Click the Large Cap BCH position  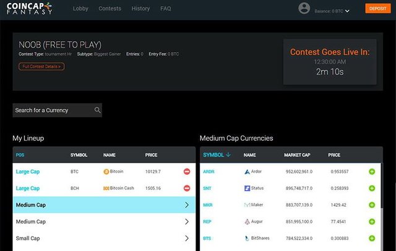tap(28, 188)
